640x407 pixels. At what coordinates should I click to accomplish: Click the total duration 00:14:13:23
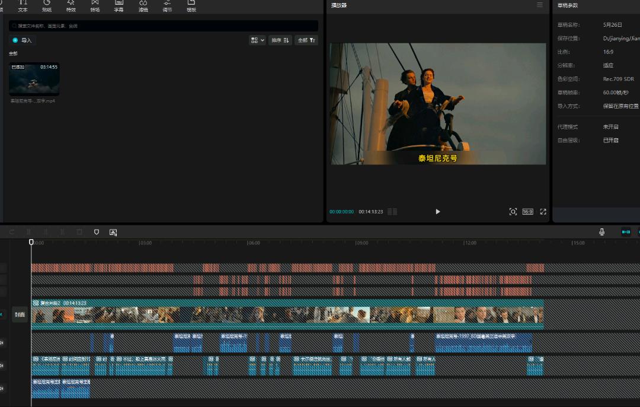pyautogui.click(x=370, y=212)
